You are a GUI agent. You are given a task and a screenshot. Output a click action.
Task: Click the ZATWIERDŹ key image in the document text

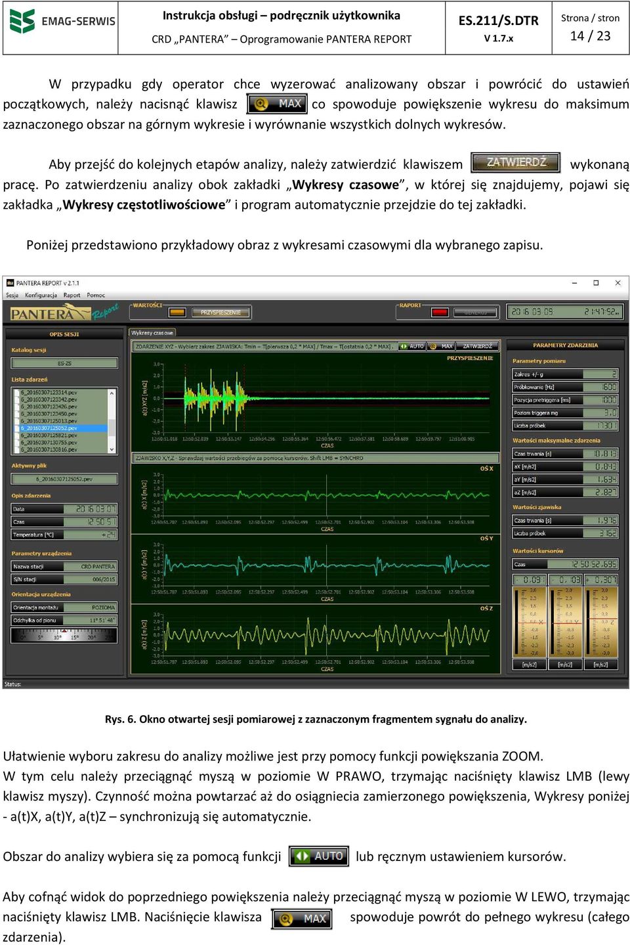click(516, 162)
